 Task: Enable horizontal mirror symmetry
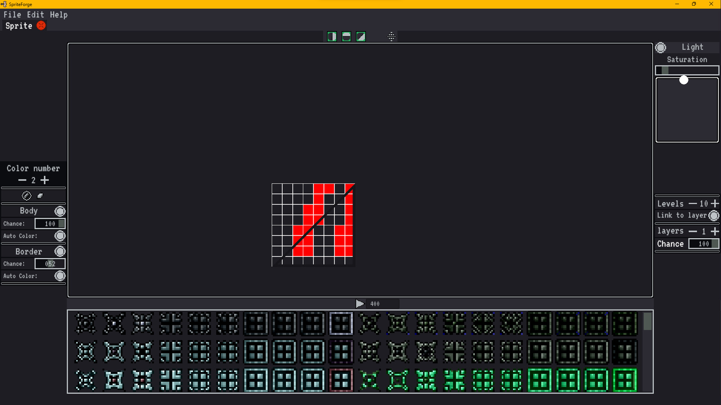(346, 36)
